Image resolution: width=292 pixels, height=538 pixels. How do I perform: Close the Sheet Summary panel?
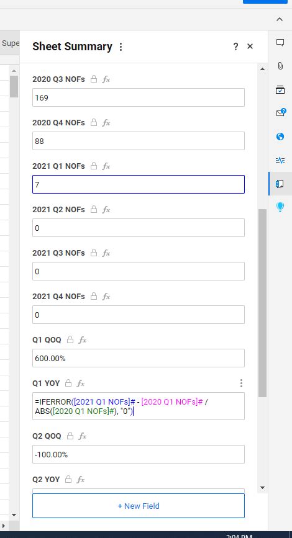pos(250,47)
